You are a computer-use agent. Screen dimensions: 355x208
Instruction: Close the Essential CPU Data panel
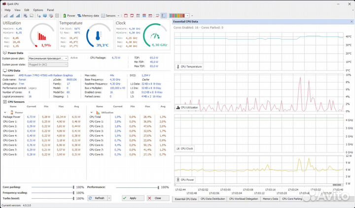click(x=352, y=22)
